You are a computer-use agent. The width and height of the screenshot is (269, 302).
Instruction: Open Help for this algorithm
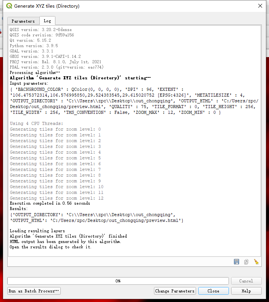pyautogui.click(x=246, y=291)
